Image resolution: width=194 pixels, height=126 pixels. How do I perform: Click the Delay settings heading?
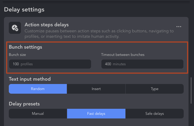tap(24, 10)
